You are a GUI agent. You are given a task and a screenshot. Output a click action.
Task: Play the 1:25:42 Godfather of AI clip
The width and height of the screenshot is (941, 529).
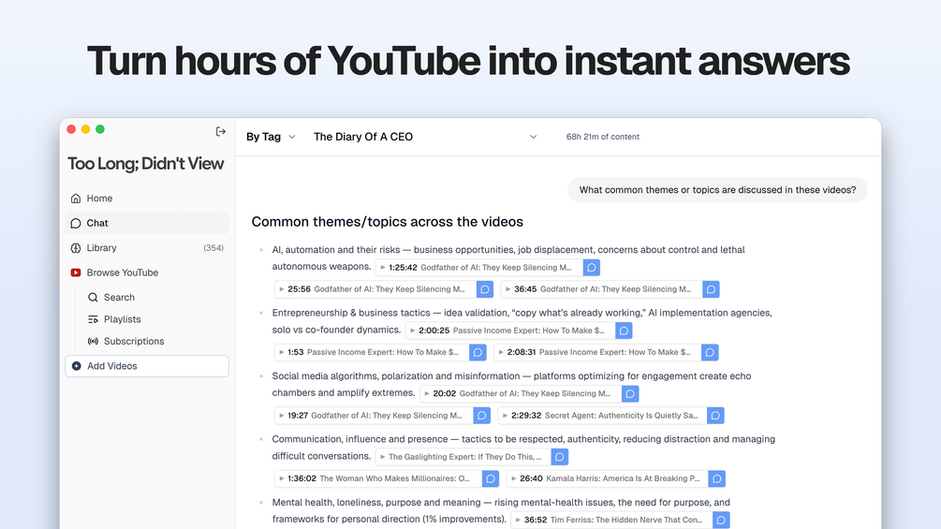pyautogui.click(x=479, y=268)
